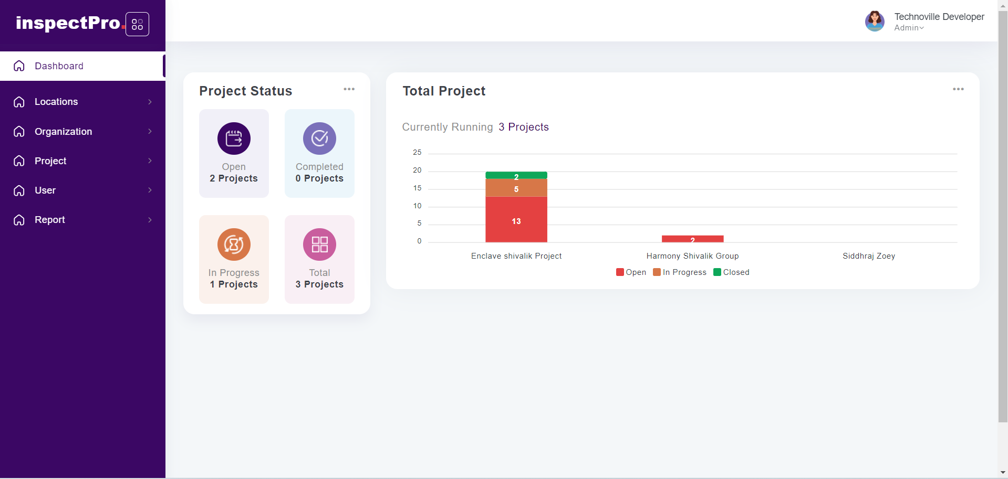Open the Project Status options ellipsis menu
The height and width of the screenshot is (479, 1008).
coord(349,89)
